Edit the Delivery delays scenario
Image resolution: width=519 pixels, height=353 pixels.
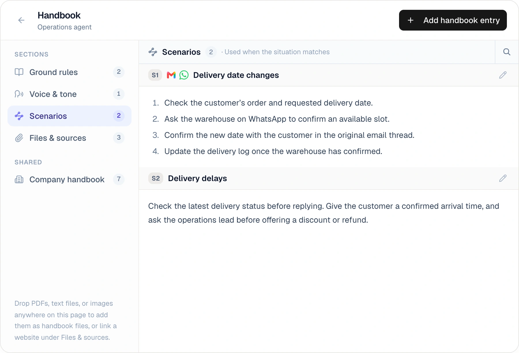tap(503, 178)
